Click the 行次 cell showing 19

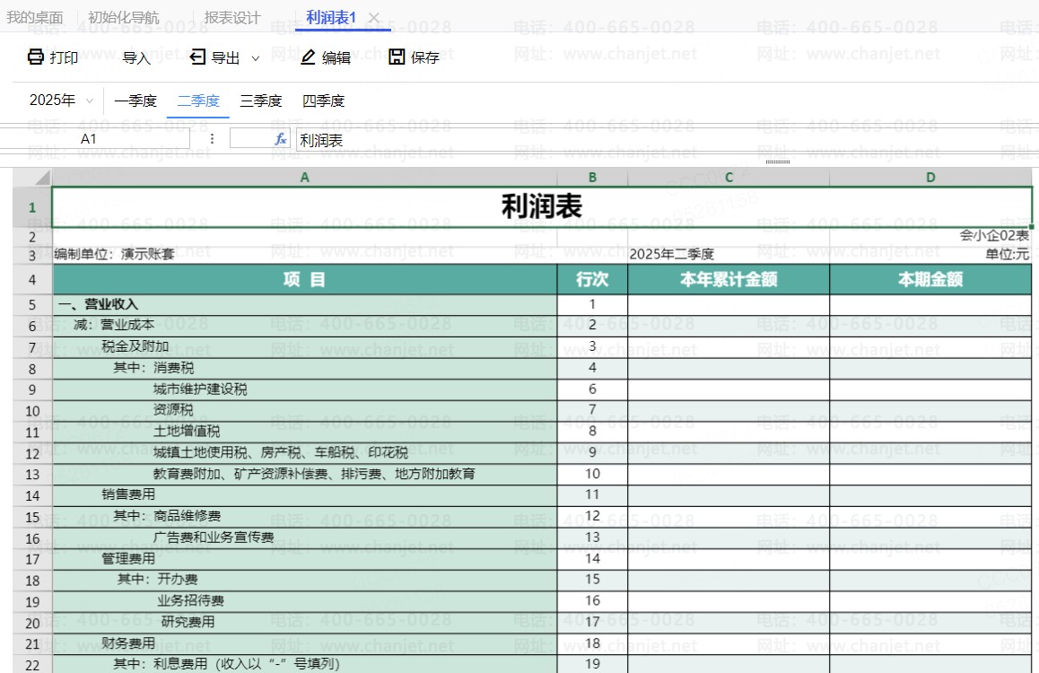[x=592, y=664]
